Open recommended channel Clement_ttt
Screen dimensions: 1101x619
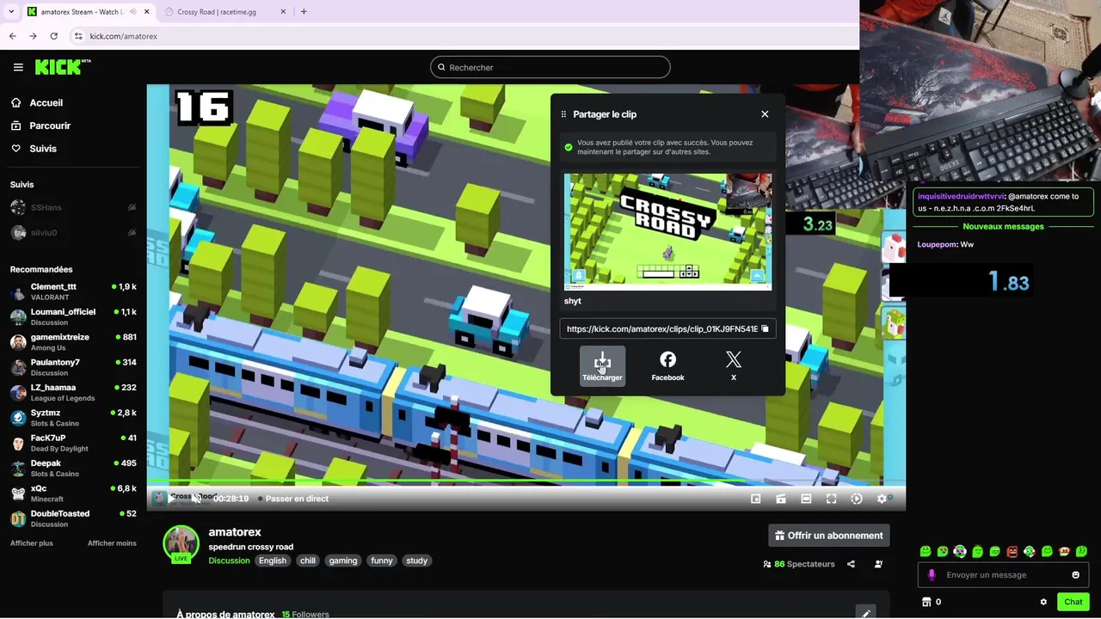pos(73,291)
